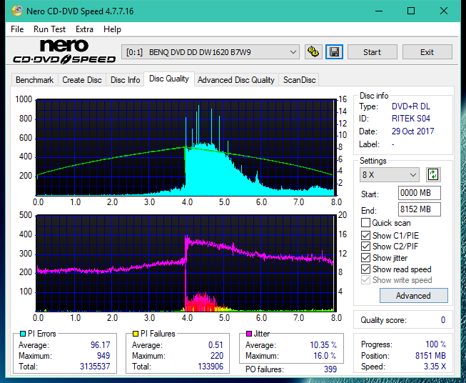Click the cyan PI Errors color swatch
The height and width of the screenshot is (383, 466).
tap(23, 334)
